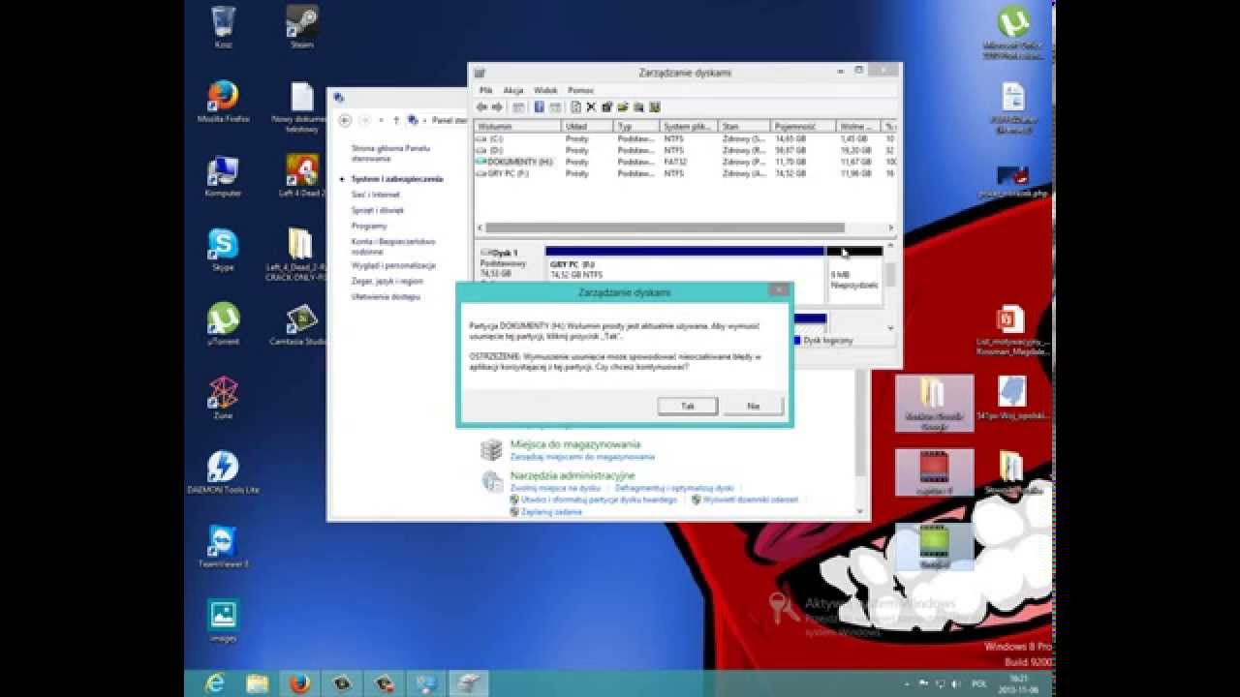Open the images desktop icon
The height and width of the screenshot is (697, 1240).
[223, 621]
